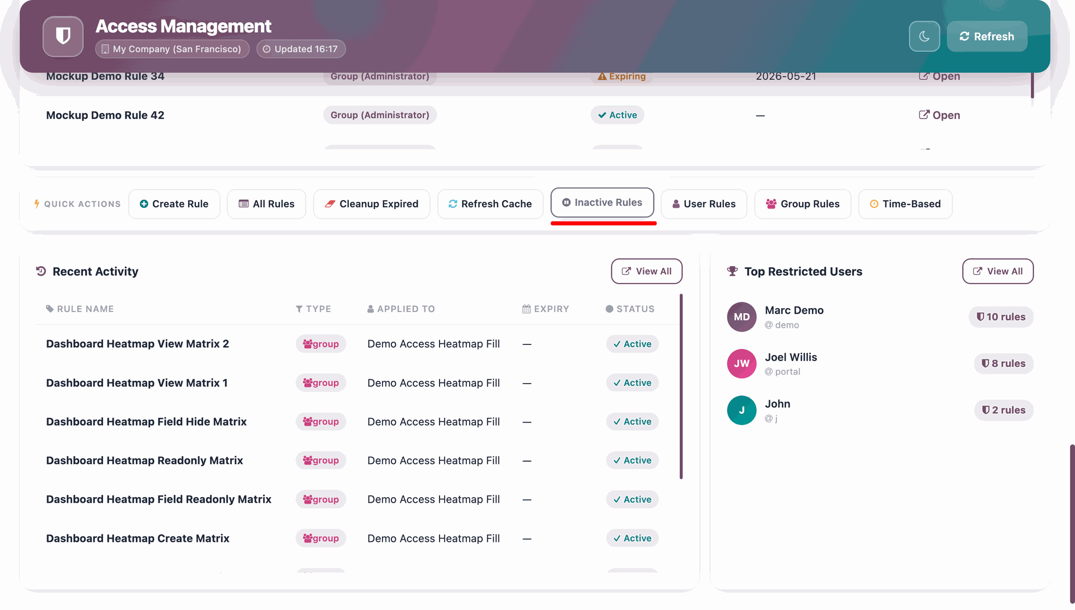Select Dashboard Heatmap Readonly Matrix row
Image resolution: width=1075 pixels, height=610 pixels.
click(x=357, y=461)
